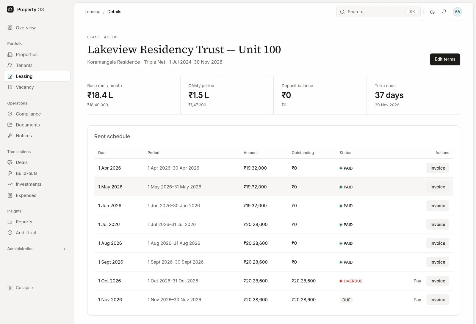This screenshot has height=324, width=476.
Task: Open Invoice for 1 Nov 2026
Action: click(x=438, y=300)
